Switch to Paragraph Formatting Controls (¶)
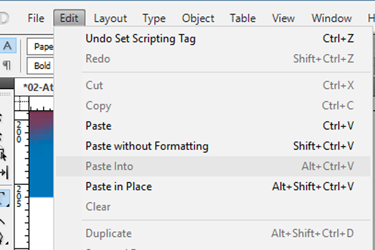 click(x=7, y=65)
